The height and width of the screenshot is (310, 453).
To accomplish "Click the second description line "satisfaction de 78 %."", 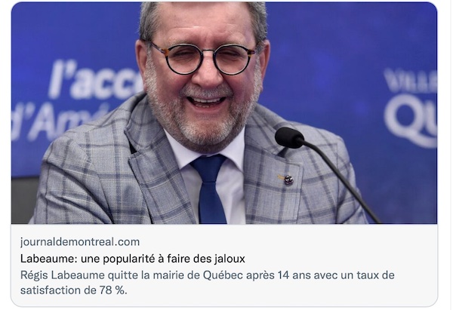I will coord(74,290).
